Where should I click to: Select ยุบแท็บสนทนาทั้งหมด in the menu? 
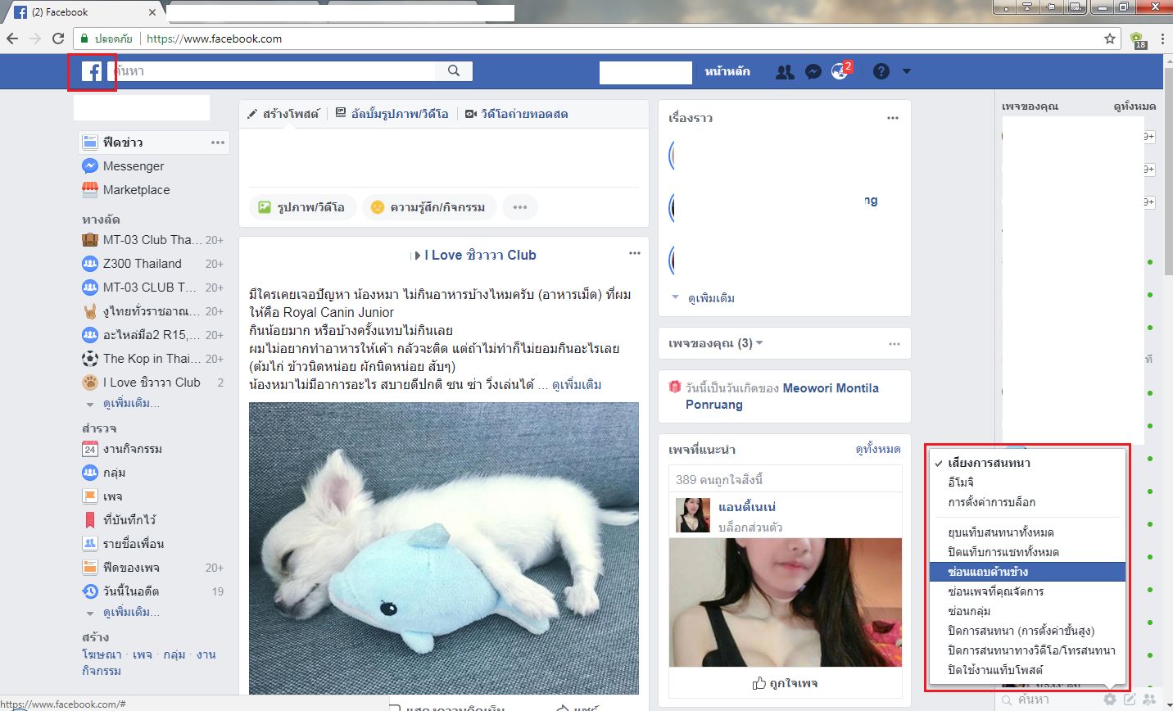click(1026, 532)
